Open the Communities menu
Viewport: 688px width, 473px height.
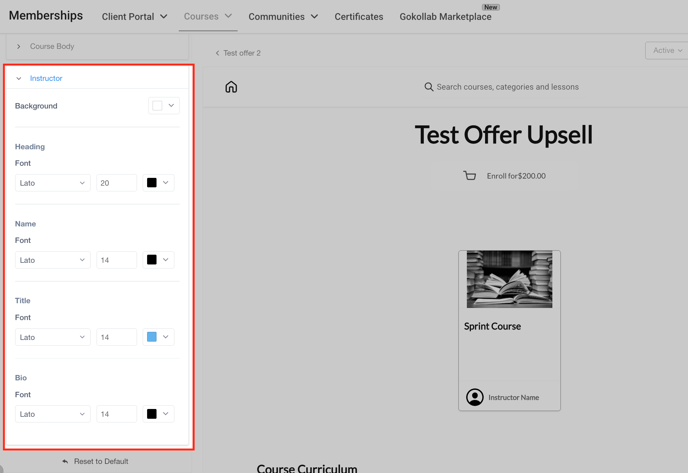pyautogui.click(x=283, y=17)
